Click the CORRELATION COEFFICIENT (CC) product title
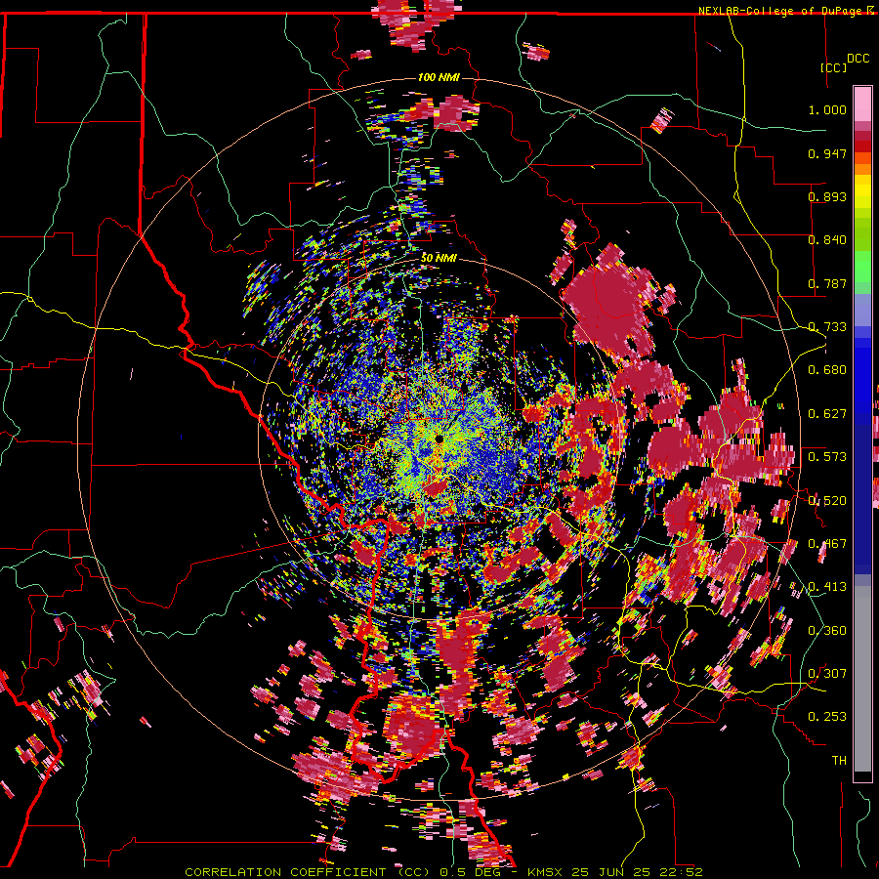 pos(309,872)
